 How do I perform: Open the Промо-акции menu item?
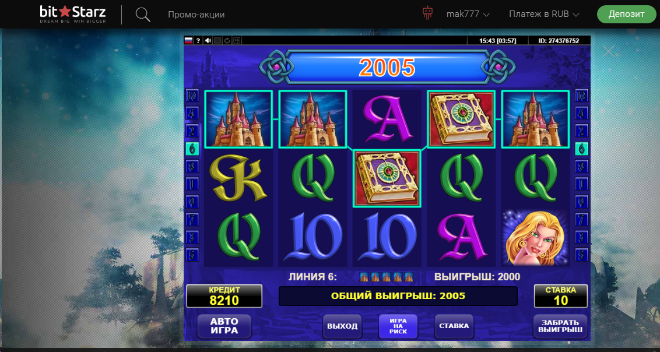click(x=196, y=15)
